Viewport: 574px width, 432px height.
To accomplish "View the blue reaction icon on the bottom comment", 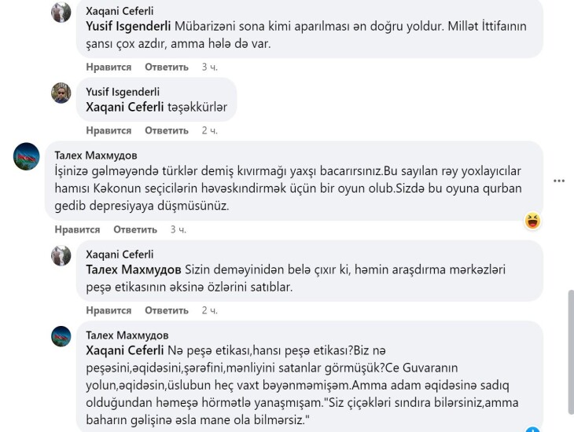I will [532, 429].
